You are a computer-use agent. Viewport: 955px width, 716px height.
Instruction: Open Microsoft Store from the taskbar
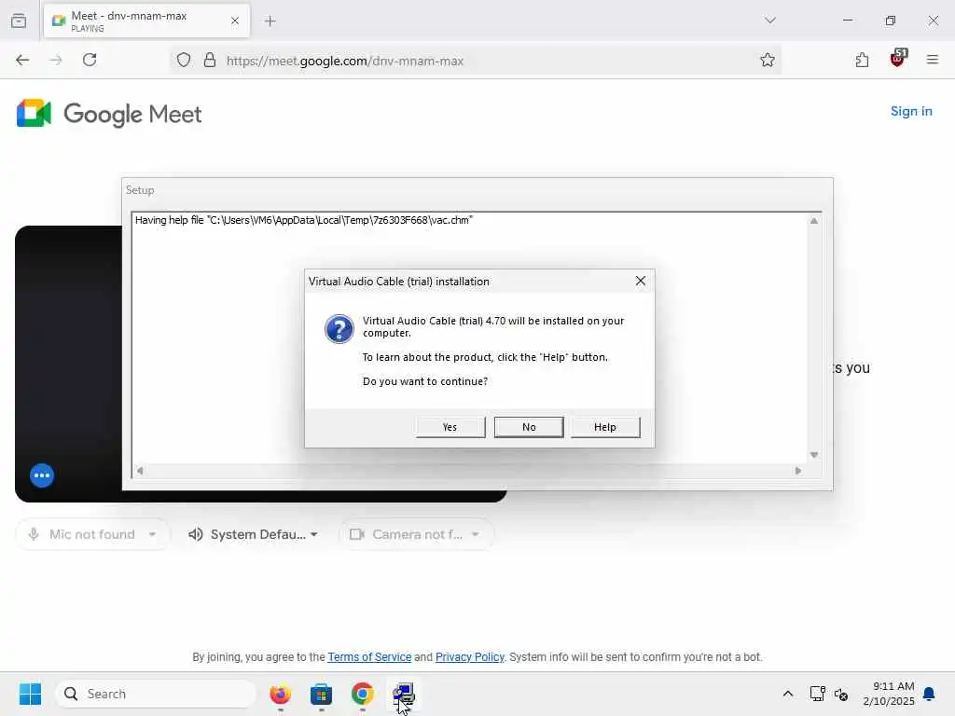(321, 694)
